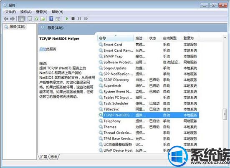Click the Pause service icon
230x168 pixels.
pyautogui.click(x=79, y=19)
